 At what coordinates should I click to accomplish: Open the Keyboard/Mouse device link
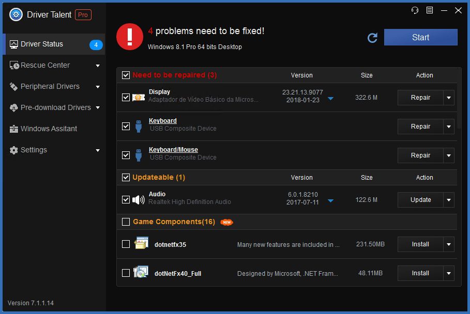(x=173, y=150)
